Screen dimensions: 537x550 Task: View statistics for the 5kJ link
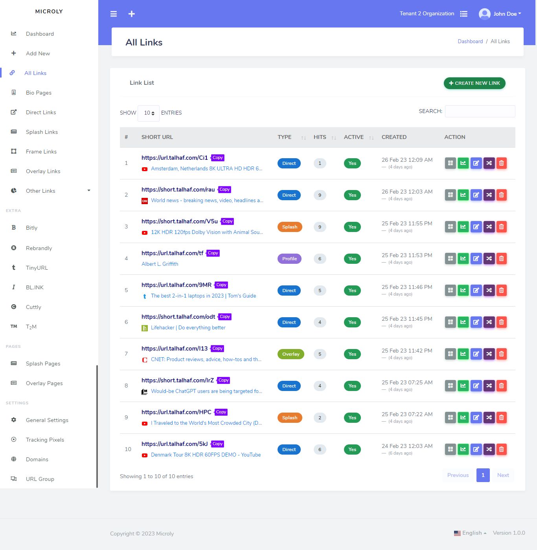(x=463, y=450)
